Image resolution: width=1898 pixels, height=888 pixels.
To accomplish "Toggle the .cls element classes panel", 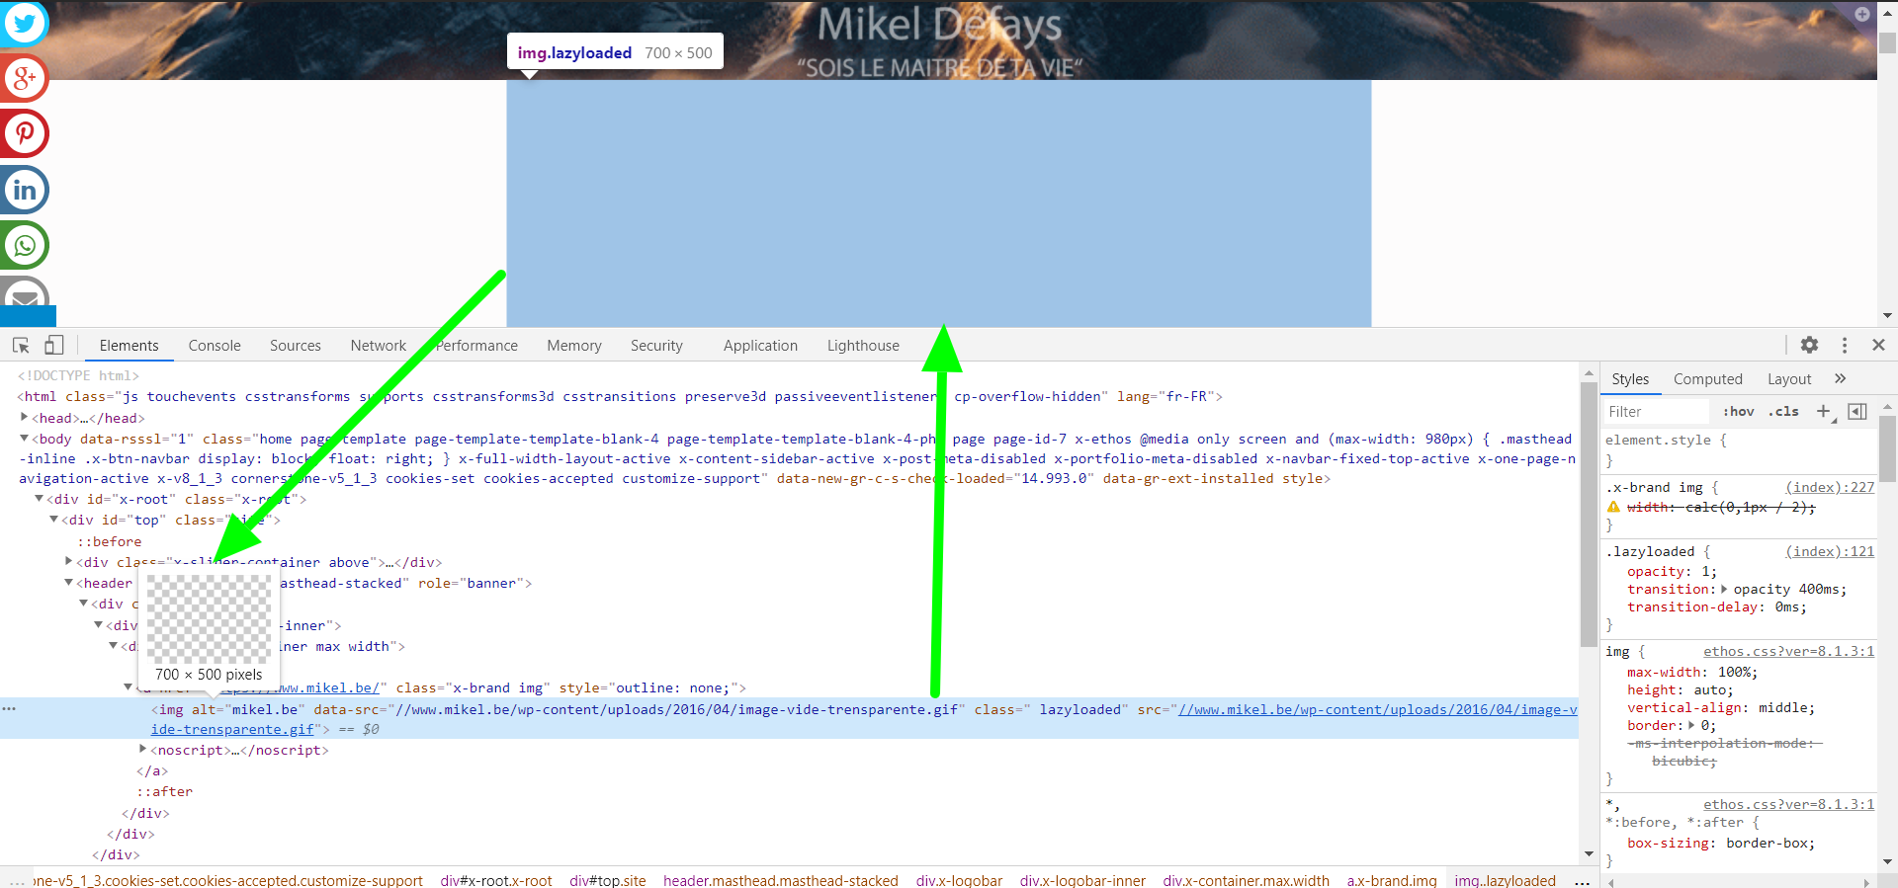I will coord(1783,411).
